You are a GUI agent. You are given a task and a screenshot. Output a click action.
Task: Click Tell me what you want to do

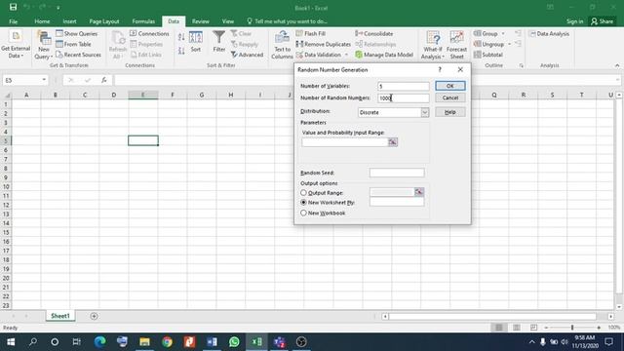(287, 21)
